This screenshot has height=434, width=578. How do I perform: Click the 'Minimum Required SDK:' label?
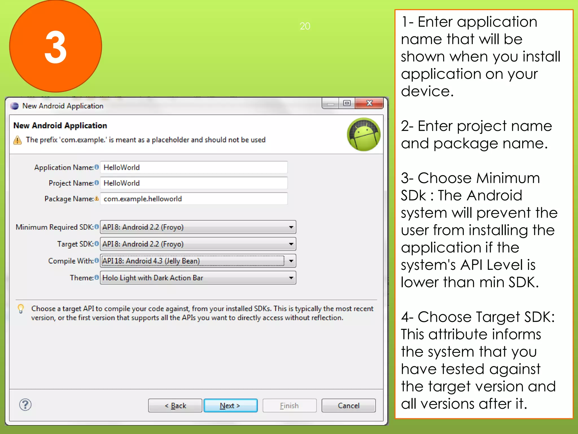click(x=54, y=227)
